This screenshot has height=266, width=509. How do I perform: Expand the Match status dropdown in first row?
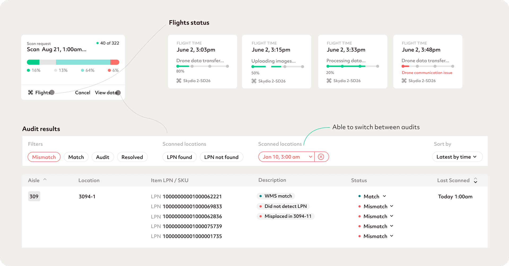point(384,196)
